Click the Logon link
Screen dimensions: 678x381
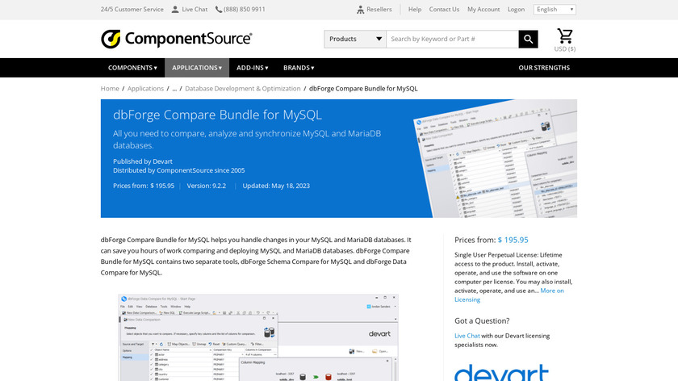click(x=516, y=10)
